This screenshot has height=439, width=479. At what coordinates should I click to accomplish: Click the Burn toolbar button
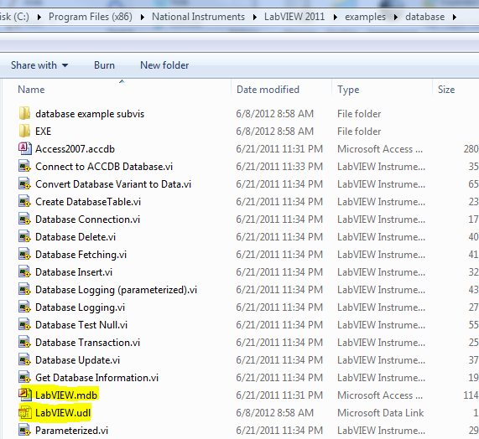click(x=104, y=65)
